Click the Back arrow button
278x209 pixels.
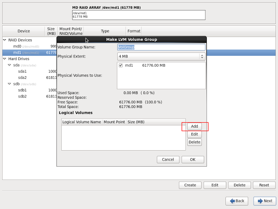(x=237, y=201)
